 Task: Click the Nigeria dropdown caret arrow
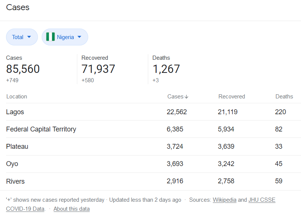click(79, 37)
